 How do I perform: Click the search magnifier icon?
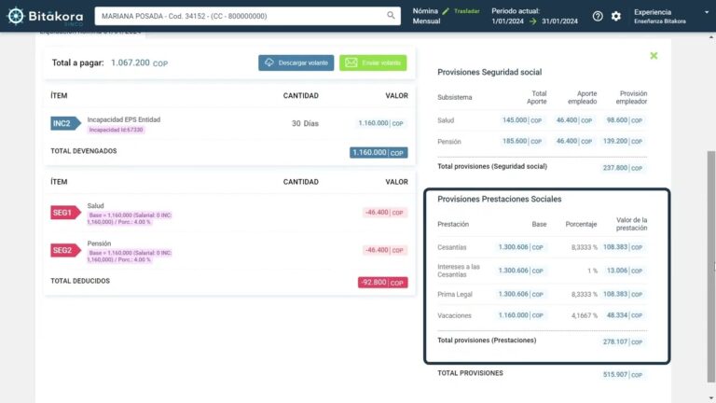(391, 16)
